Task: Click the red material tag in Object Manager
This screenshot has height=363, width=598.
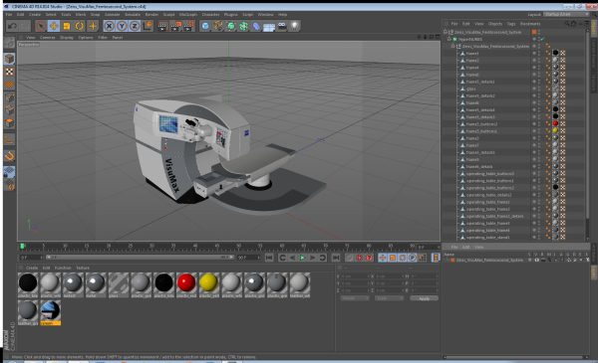Action: click(x=555, y=123)
